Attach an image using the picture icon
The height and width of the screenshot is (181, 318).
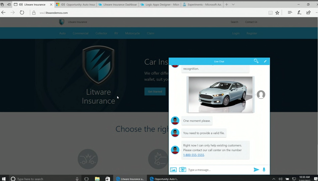(174, 170)
